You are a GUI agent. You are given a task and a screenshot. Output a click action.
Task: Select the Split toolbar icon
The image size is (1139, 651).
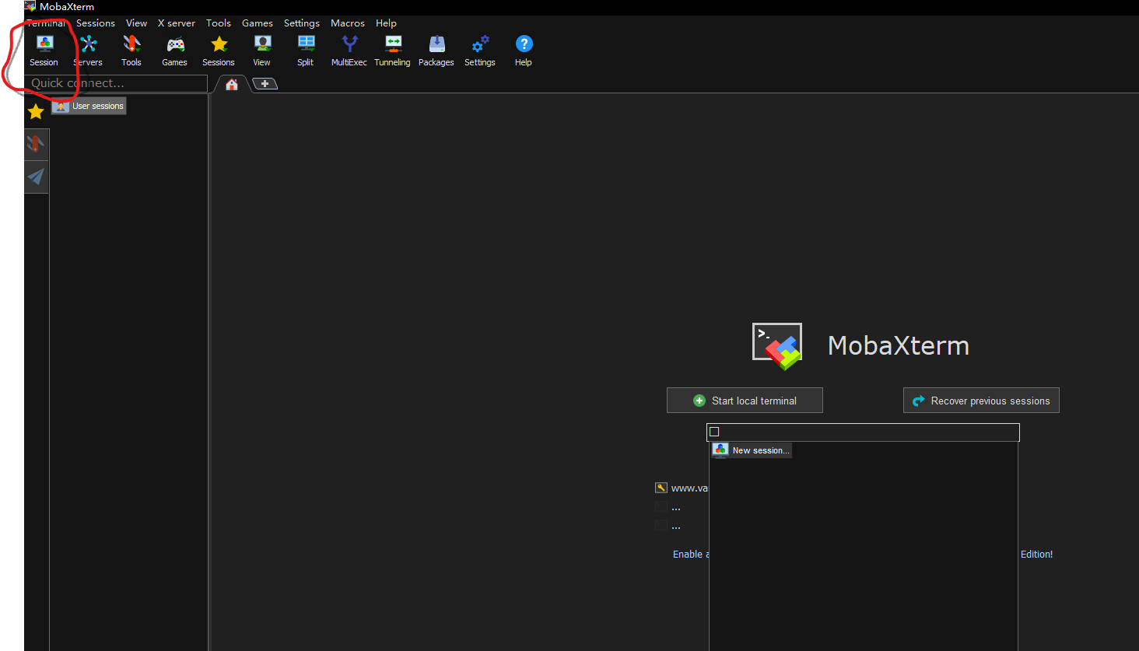tap(306, 51)
